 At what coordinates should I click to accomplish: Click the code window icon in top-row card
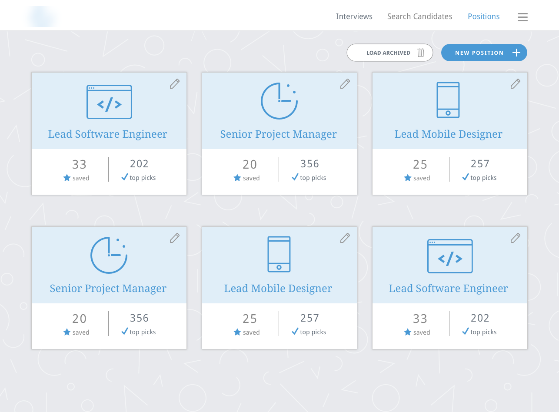click(x=109, y=102)
